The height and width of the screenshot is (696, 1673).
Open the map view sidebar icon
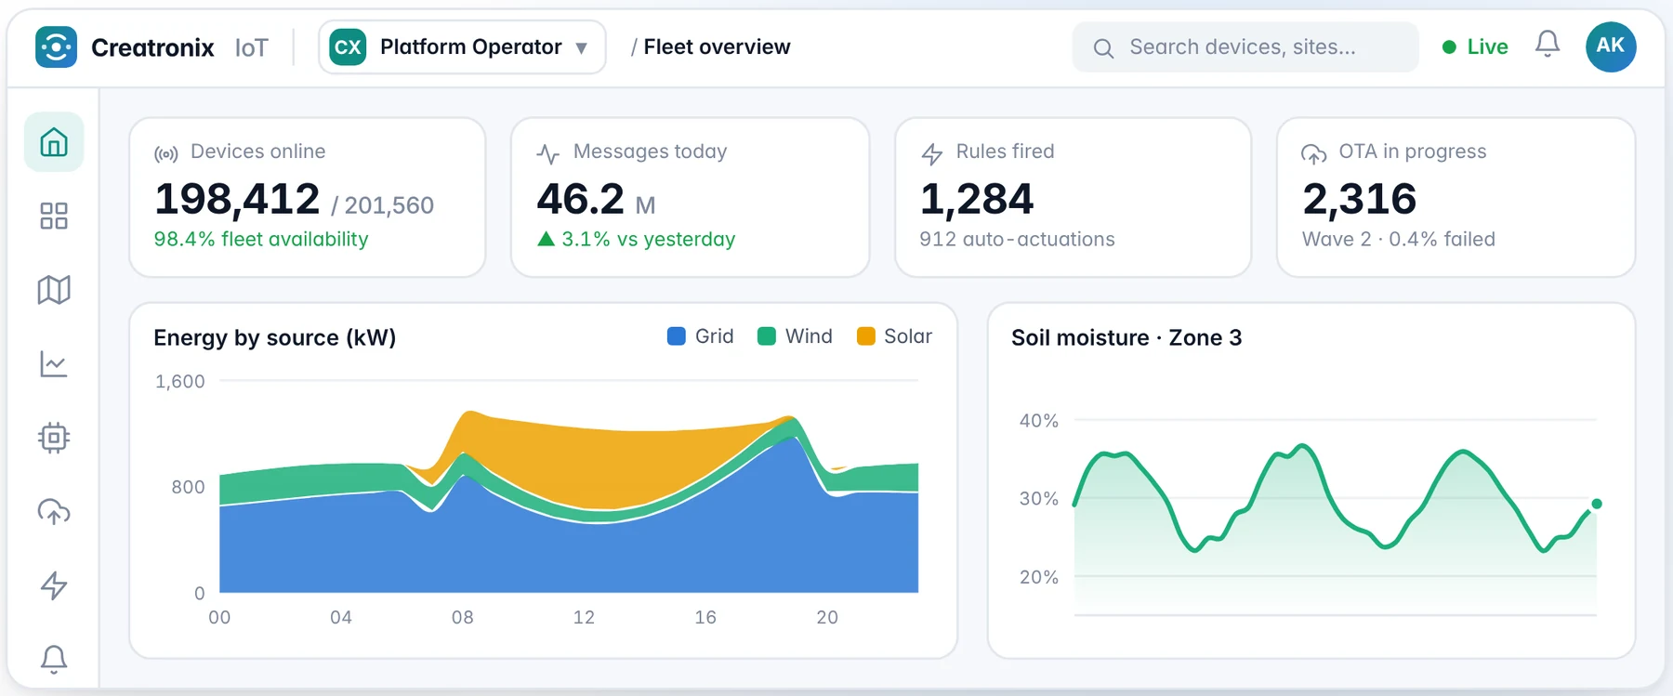tap(54, 290)
